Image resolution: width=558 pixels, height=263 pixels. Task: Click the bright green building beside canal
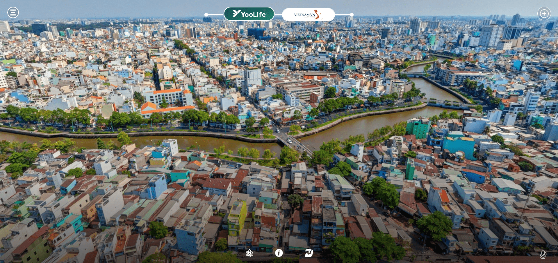click(418, 128)
